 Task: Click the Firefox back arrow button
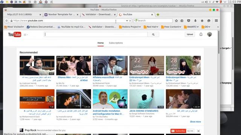pyautogui.click(x=7, y=21)
